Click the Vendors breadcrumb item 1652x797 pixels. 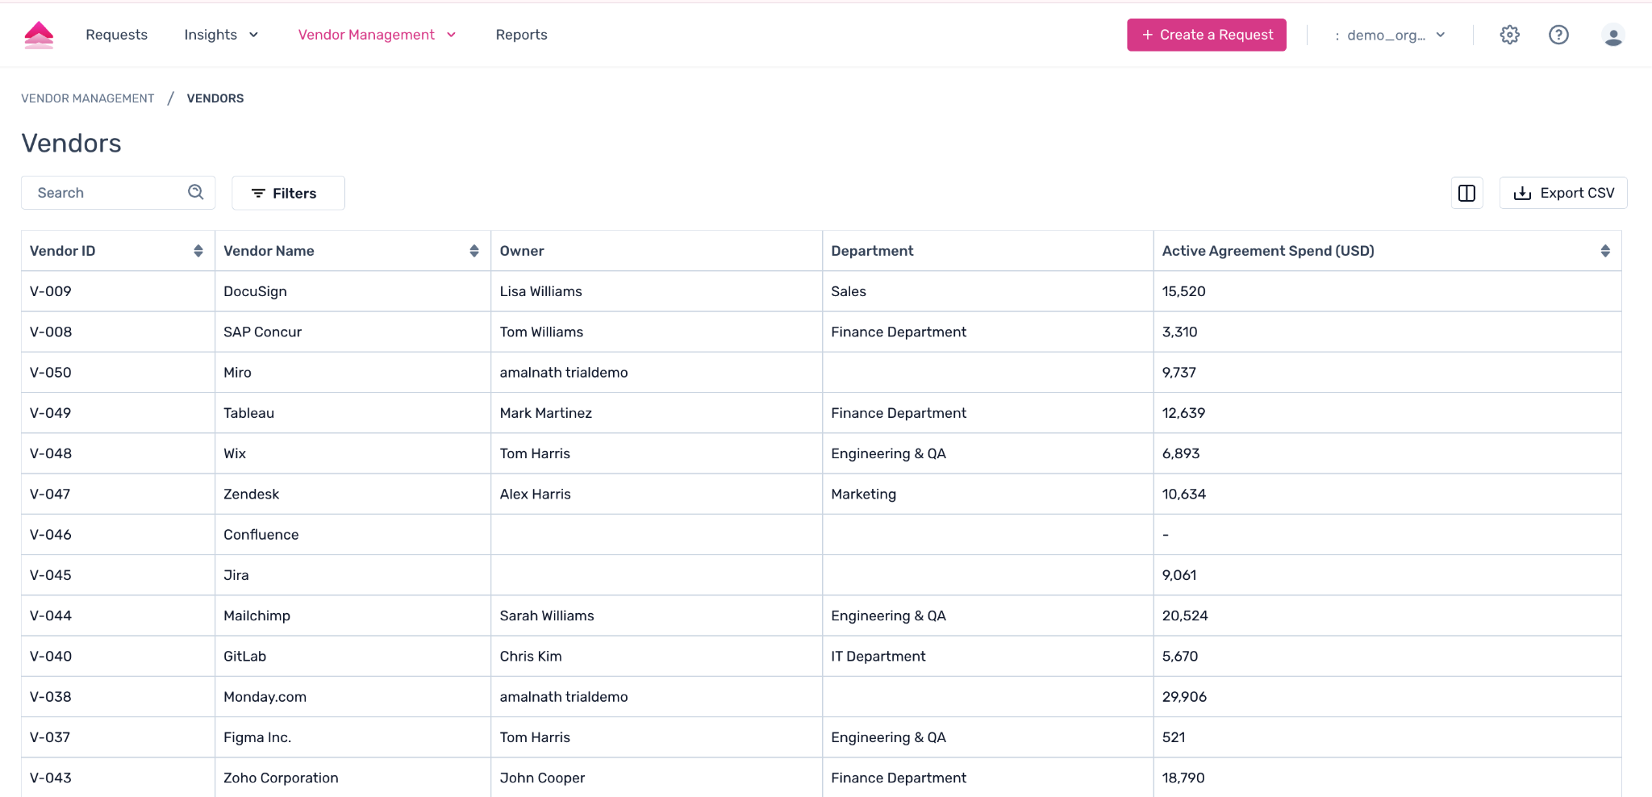[x=215, y=98]
